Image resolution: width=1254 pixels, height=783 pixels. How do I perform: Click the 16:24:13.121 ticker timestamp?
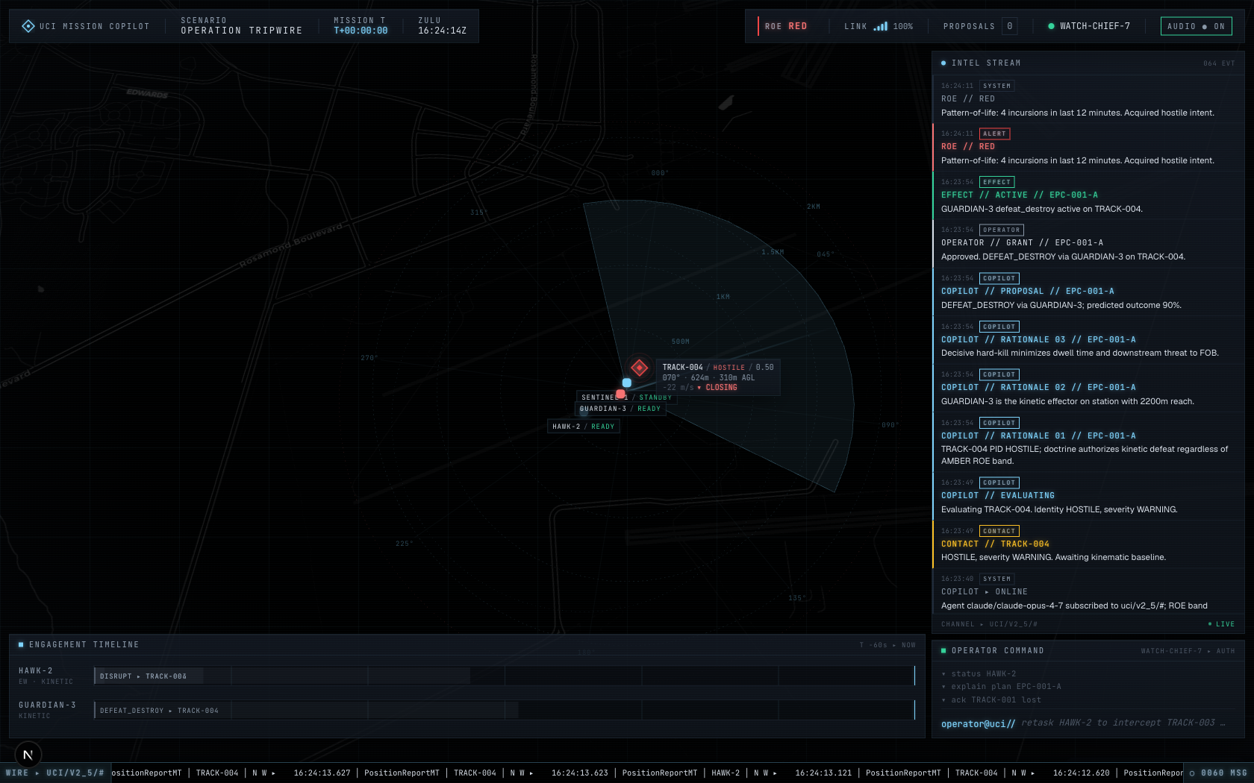point(823,773)
